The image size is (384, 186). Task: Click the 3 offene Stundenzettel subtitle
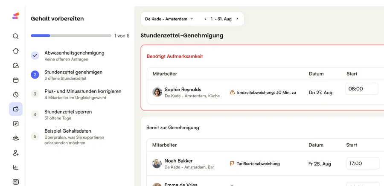(65, 78)
